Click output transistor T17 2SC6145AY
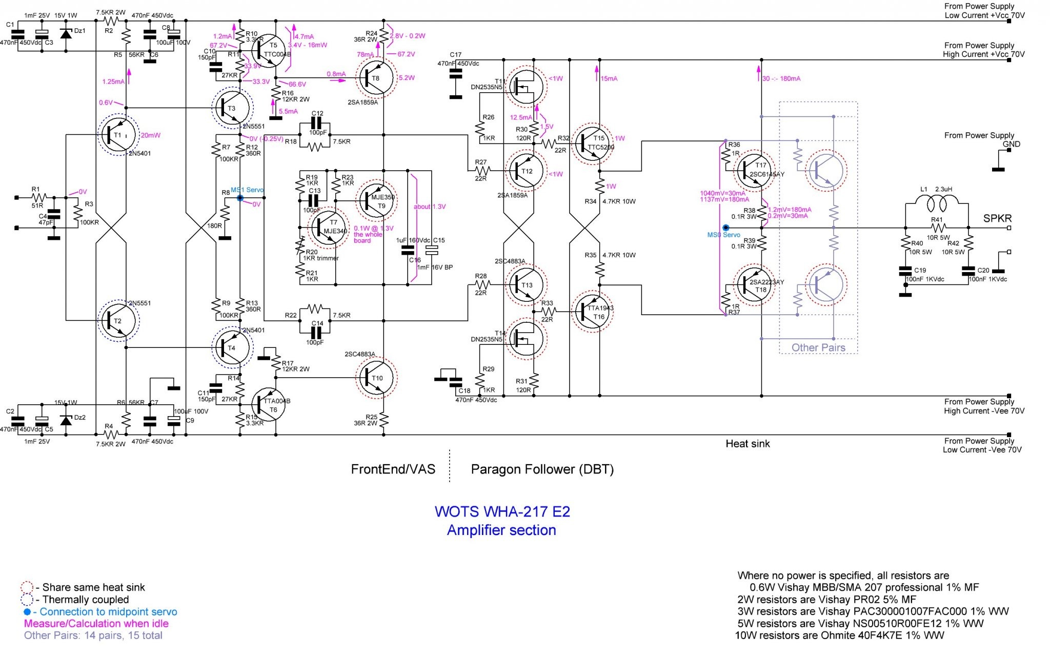This screenshot has height=660, width=1050. pos(753,170)
